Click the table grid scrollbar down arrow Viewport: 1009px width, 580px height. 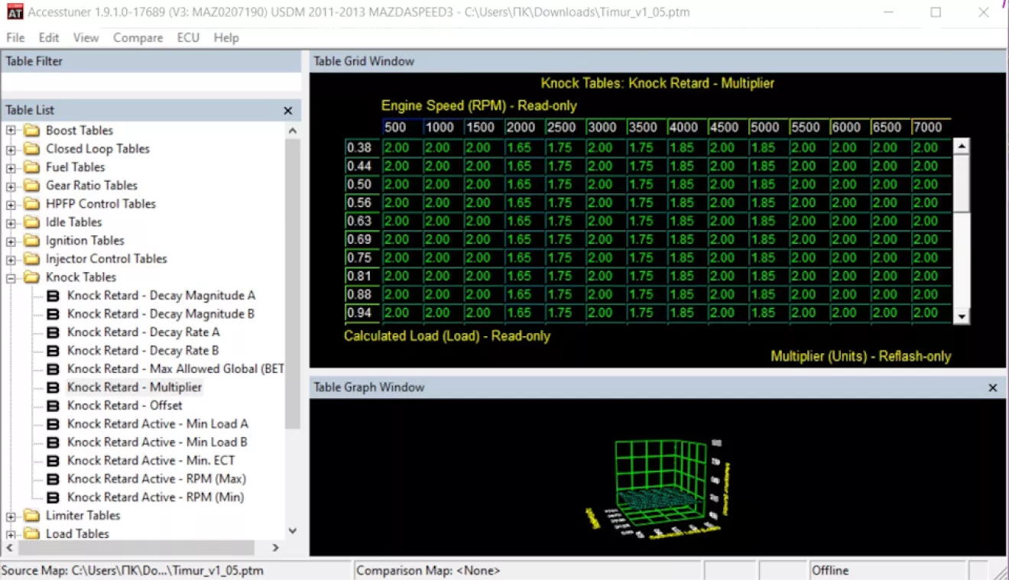click(x=962, y=316)
